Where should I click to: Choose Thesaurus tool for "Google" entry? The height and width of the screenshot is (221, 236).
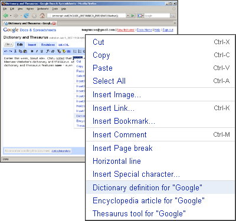coord(160,213)
